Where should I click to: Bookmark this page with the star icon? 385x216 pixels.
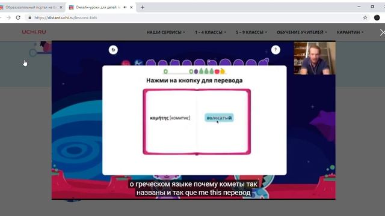(365, 17)
